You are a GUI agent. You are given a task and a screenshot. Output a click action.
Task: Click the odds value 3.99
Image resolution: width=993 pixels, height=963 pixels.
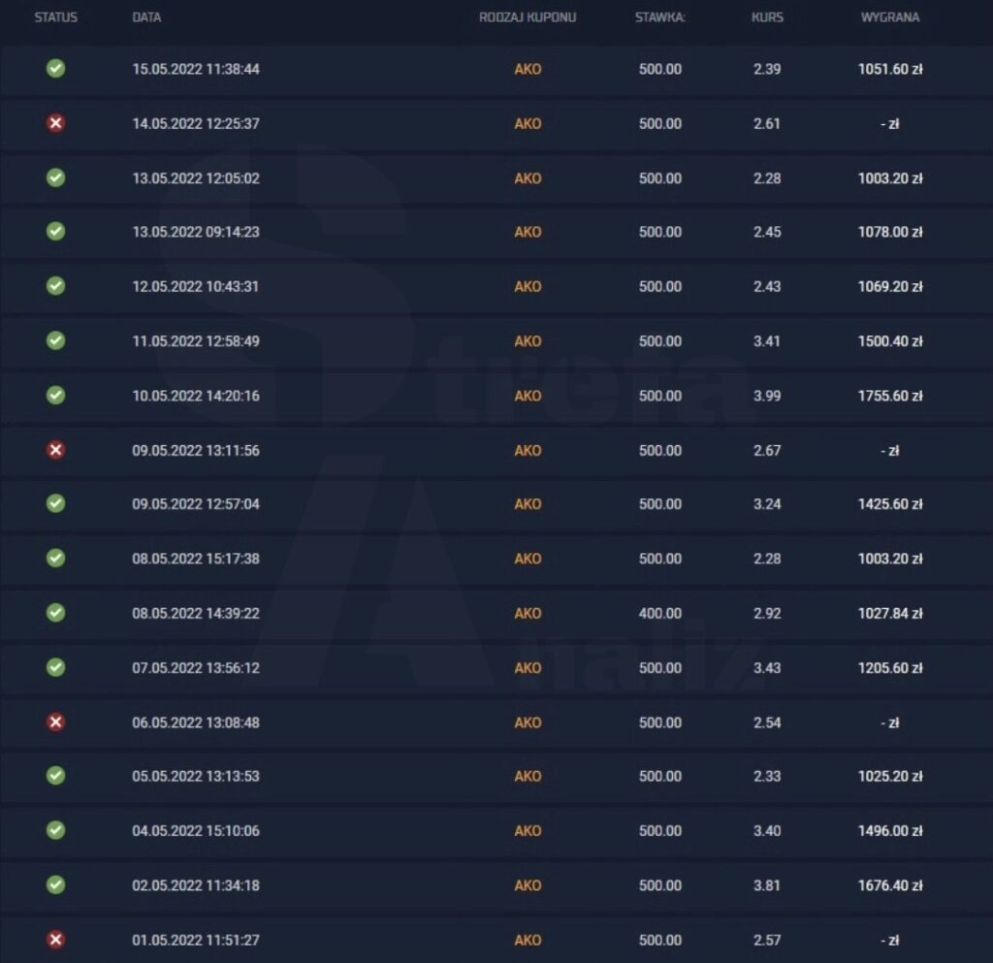point(767,396)
